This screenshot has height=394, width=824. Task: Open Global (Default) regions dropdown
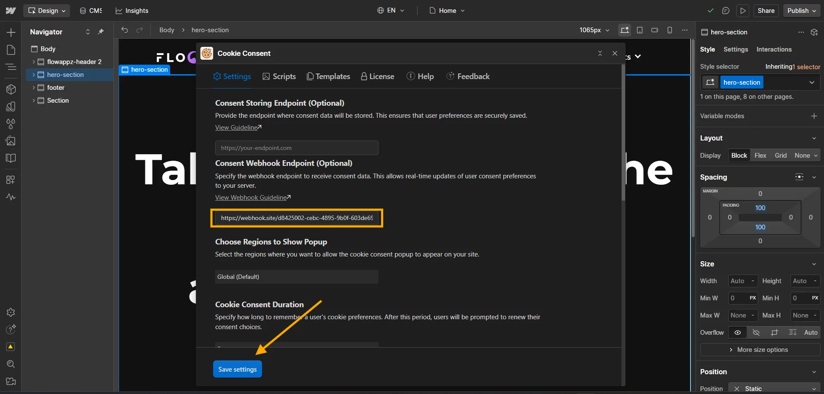click(x=296, y=277)
